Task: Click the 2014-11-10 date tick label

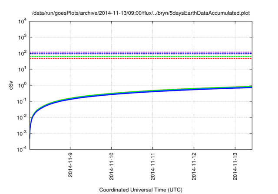Action: coord(111,166)
